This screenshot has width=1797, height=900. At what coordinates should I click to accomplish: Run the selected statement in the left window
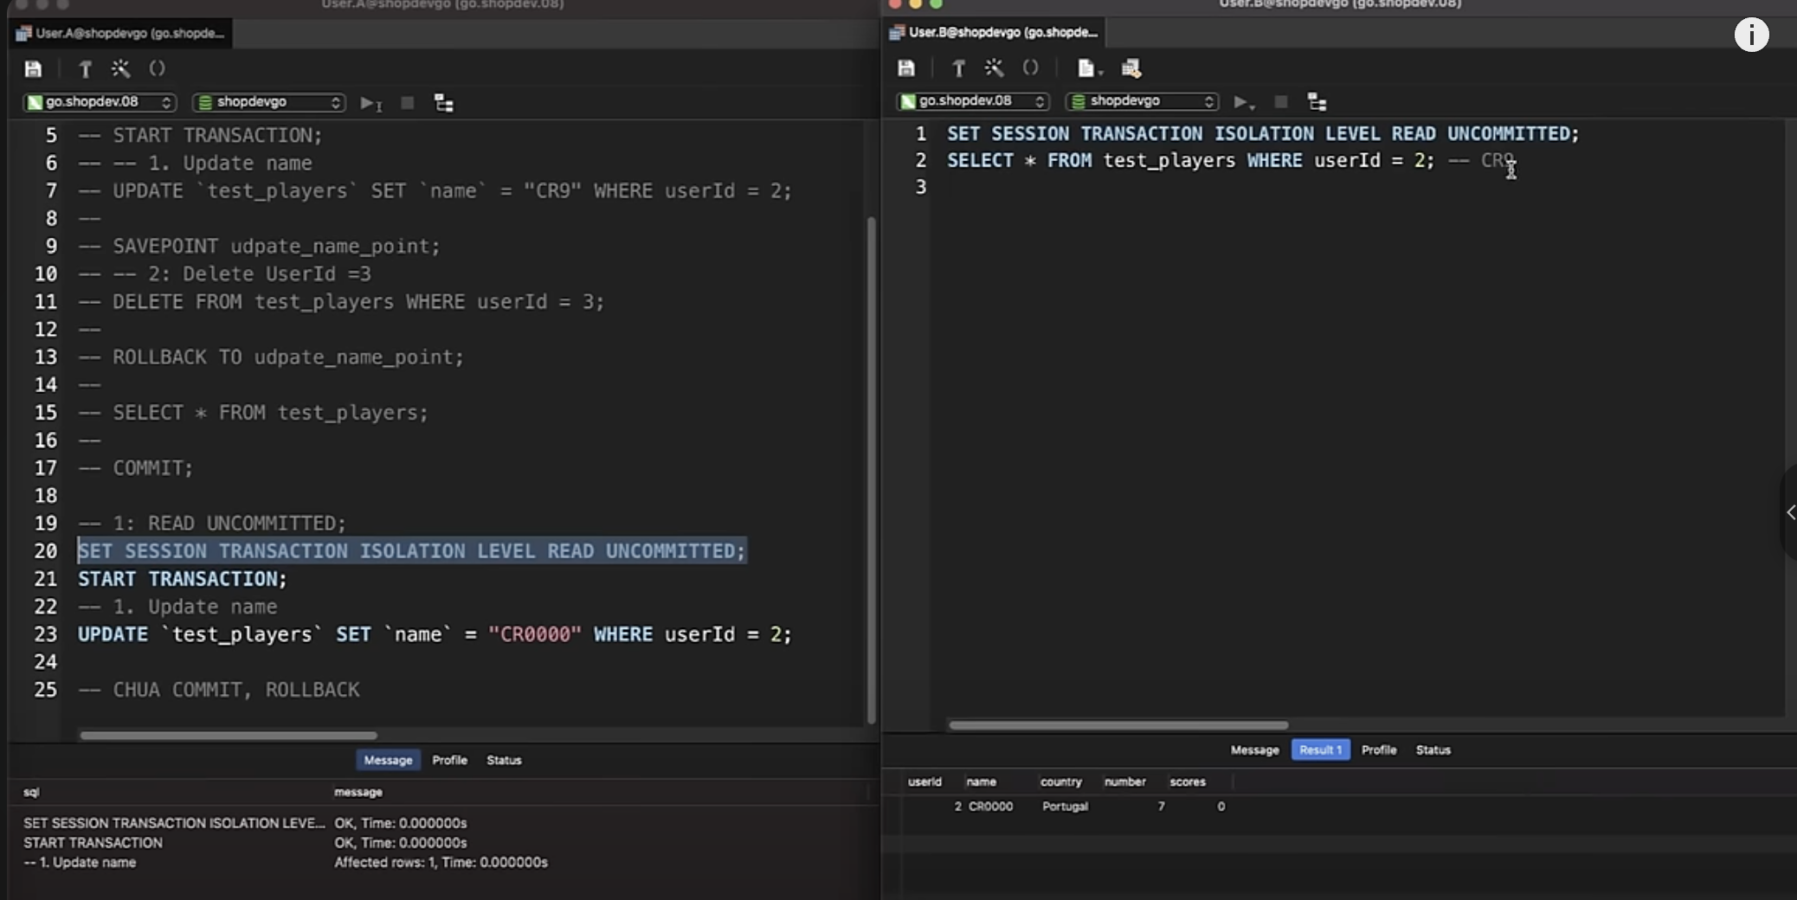tap(370, 104)
